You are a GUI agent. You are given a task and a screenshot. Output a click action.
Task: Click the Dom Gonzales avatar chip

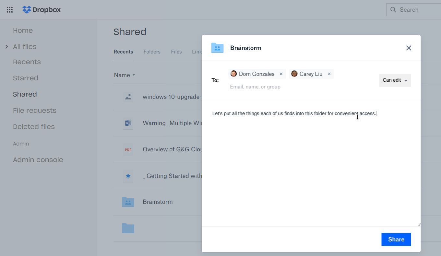(234, 74)
